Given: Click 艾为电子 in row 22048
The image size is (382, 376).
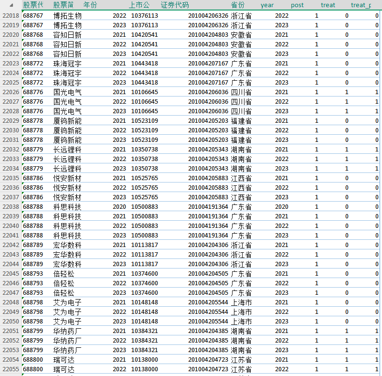Looking at the screenshot, I should pos(67,302).
